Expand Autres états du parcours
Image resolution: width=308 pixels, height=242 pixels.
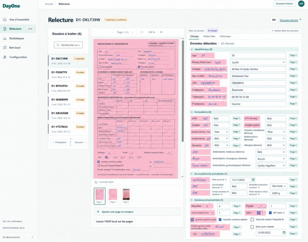point(285,31)
